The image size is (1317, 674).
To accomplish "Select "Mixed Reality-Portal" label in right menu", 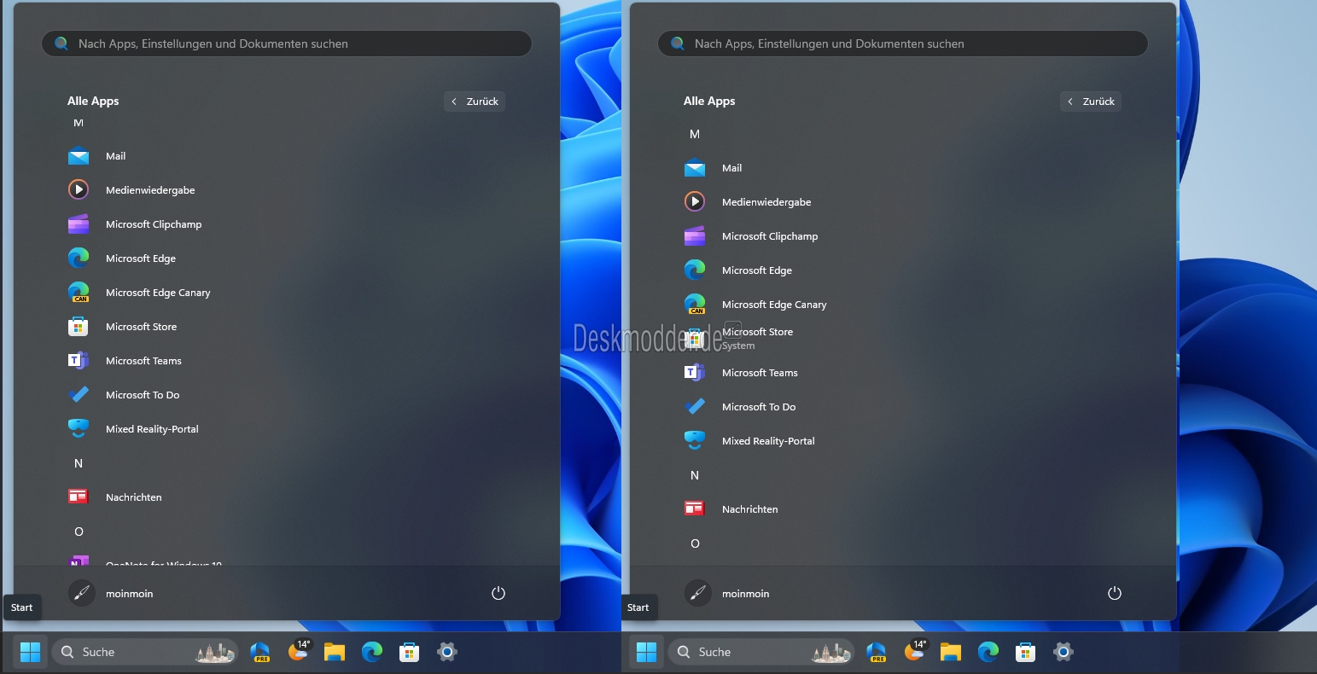I will 768,441.
